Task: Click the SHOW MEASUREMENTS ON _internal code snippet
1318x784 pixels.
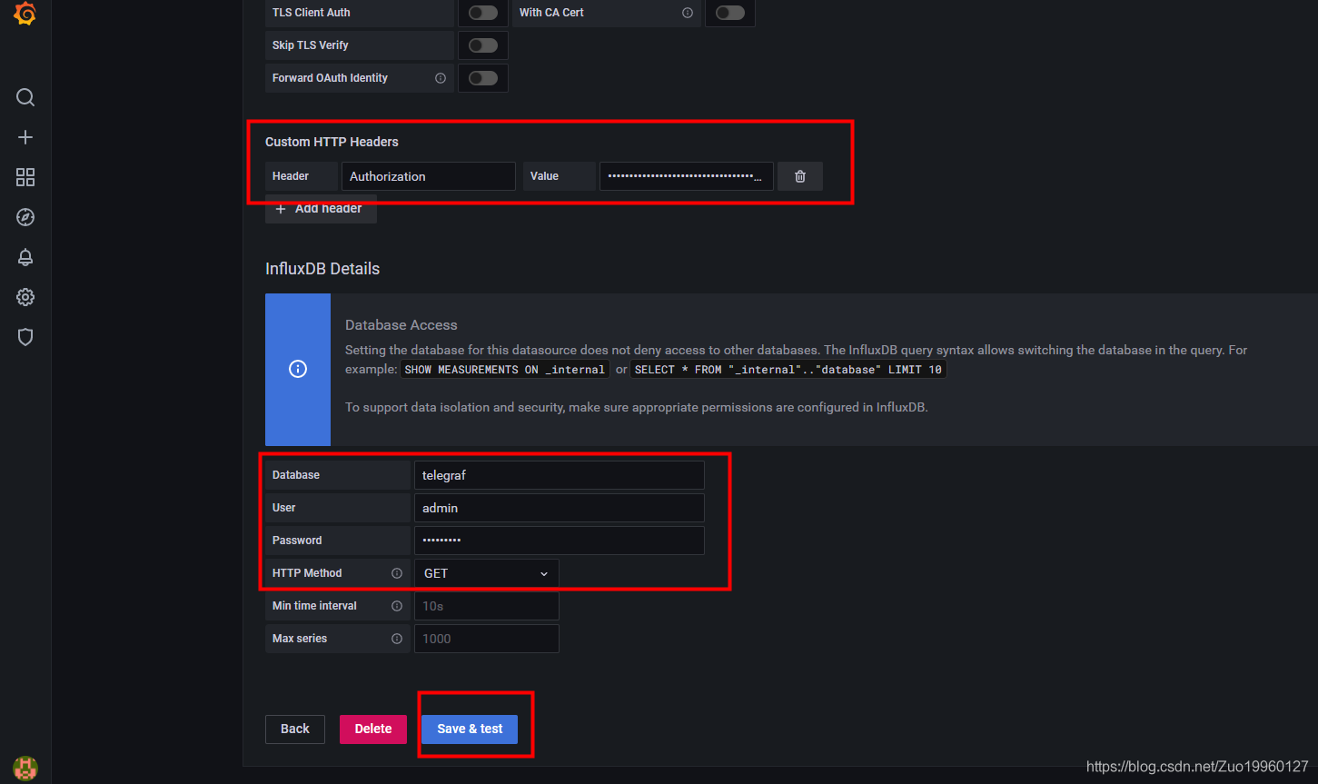Action: pos(505,370)
